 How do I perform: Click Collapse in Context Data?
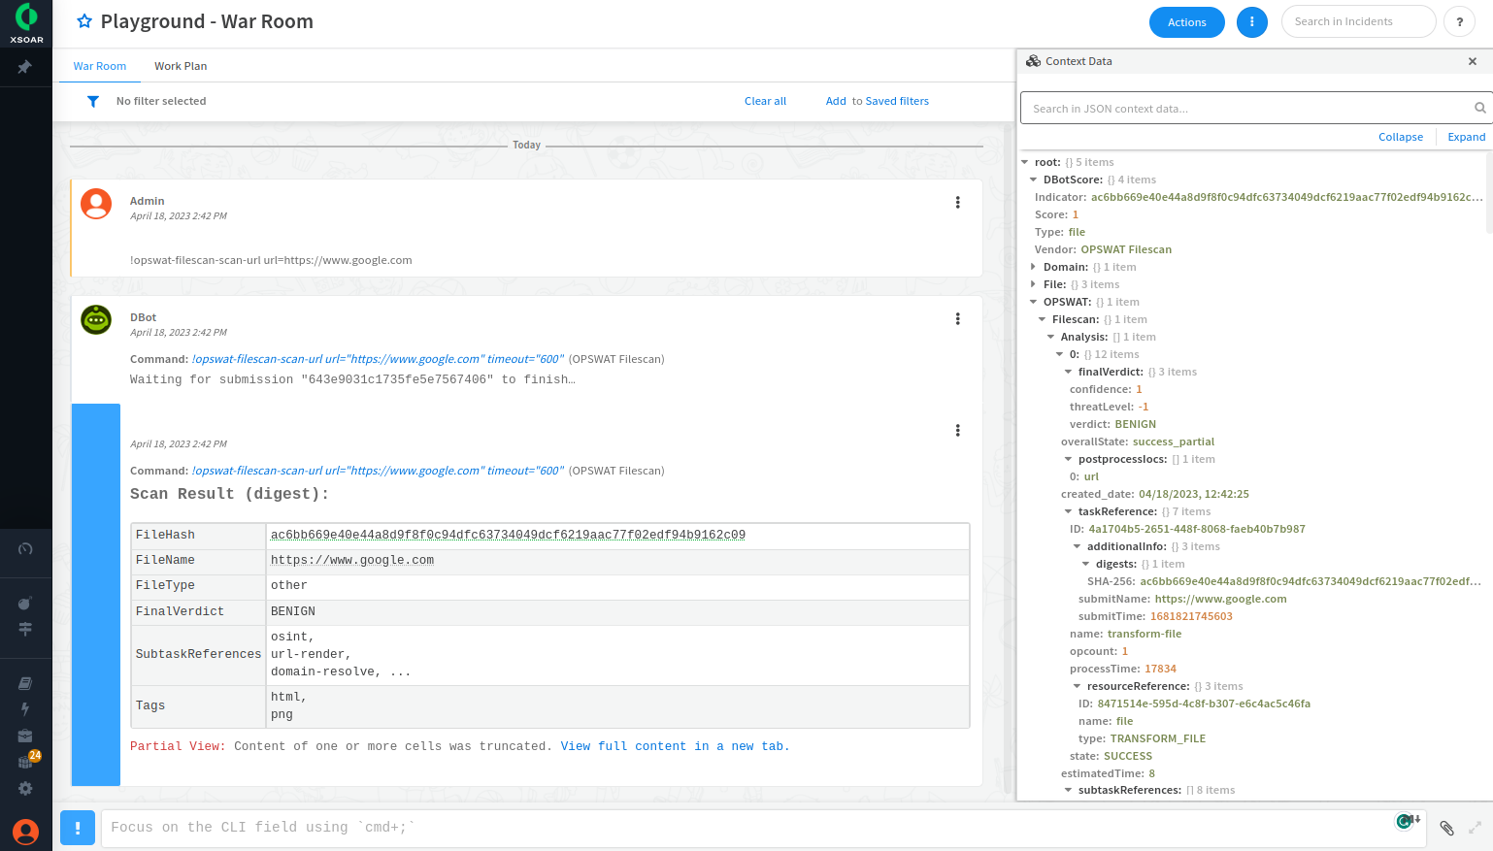coord(1401,137)
